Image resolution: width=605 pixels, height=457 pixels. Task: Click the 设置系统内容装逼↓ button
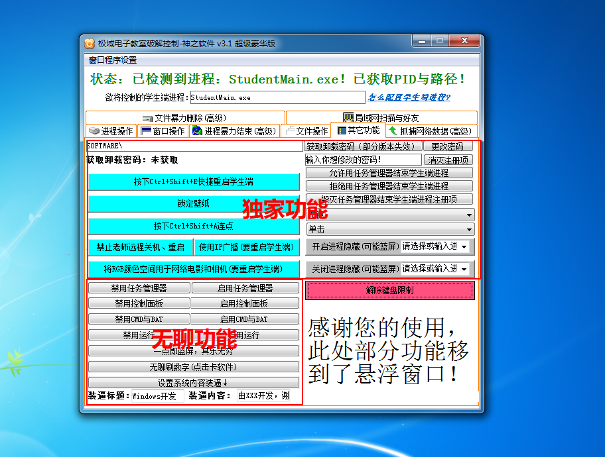point(194,383)
